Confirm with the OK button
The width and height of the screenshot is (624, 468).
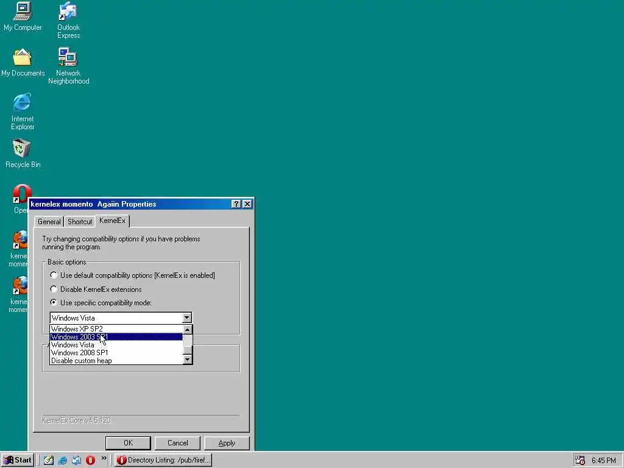(x=128, y=443)
